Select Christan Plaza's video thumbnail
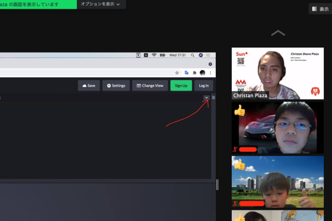The image size is (332, 221). [277, 73]
